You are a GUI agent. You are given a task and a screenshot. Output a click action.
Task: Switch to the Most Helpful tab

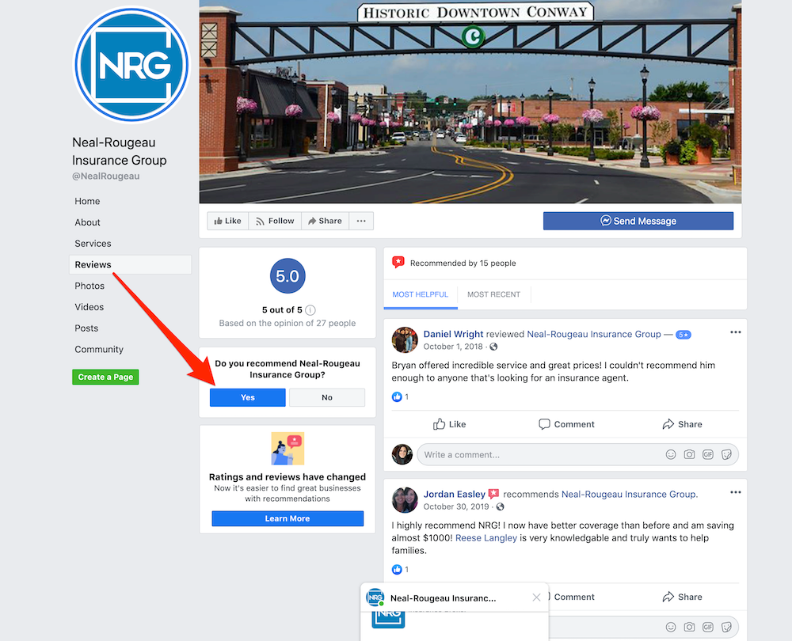[421, 294]
